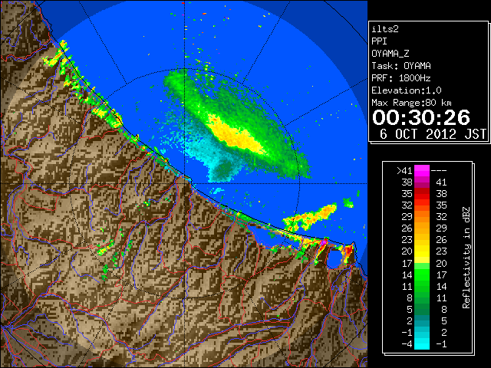Select the 'PPI' scan type text
The image size is (491, 368).
(x=379, y=41)
